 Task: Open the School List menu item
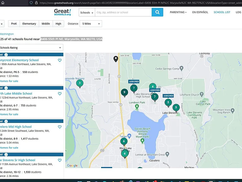point(222,12)
